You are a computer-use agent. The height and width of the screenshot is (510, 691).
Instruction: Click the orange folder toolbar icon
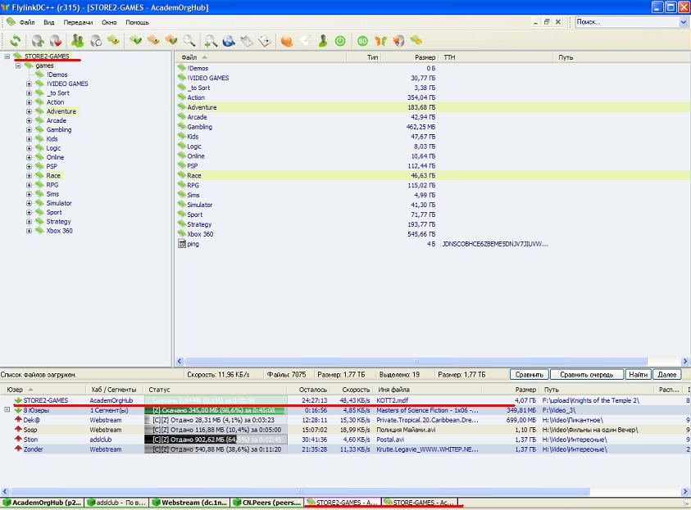click(153, 41)
